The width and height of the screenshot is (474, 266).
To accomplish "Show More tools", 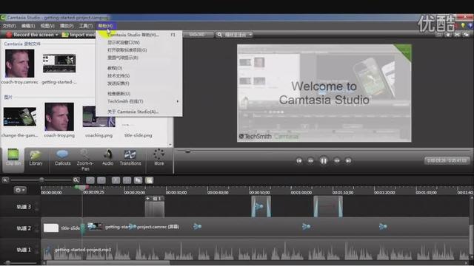I will point(158,157).
